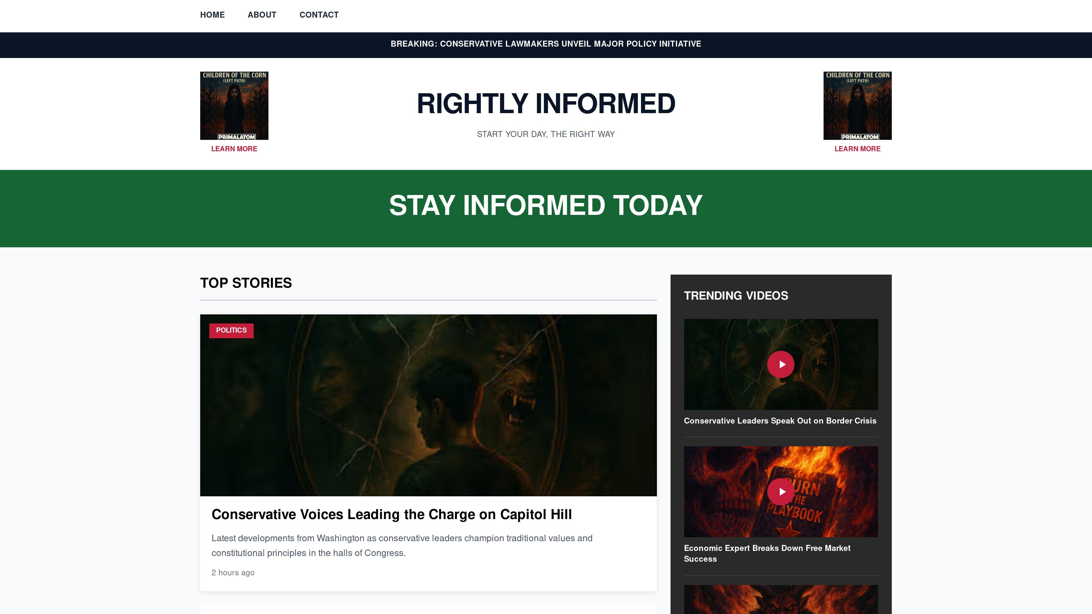Open 'Conservative Leaders Speak Out on Border Crisis'
The height and width of the screenshot is (614, 1092).
780,421
